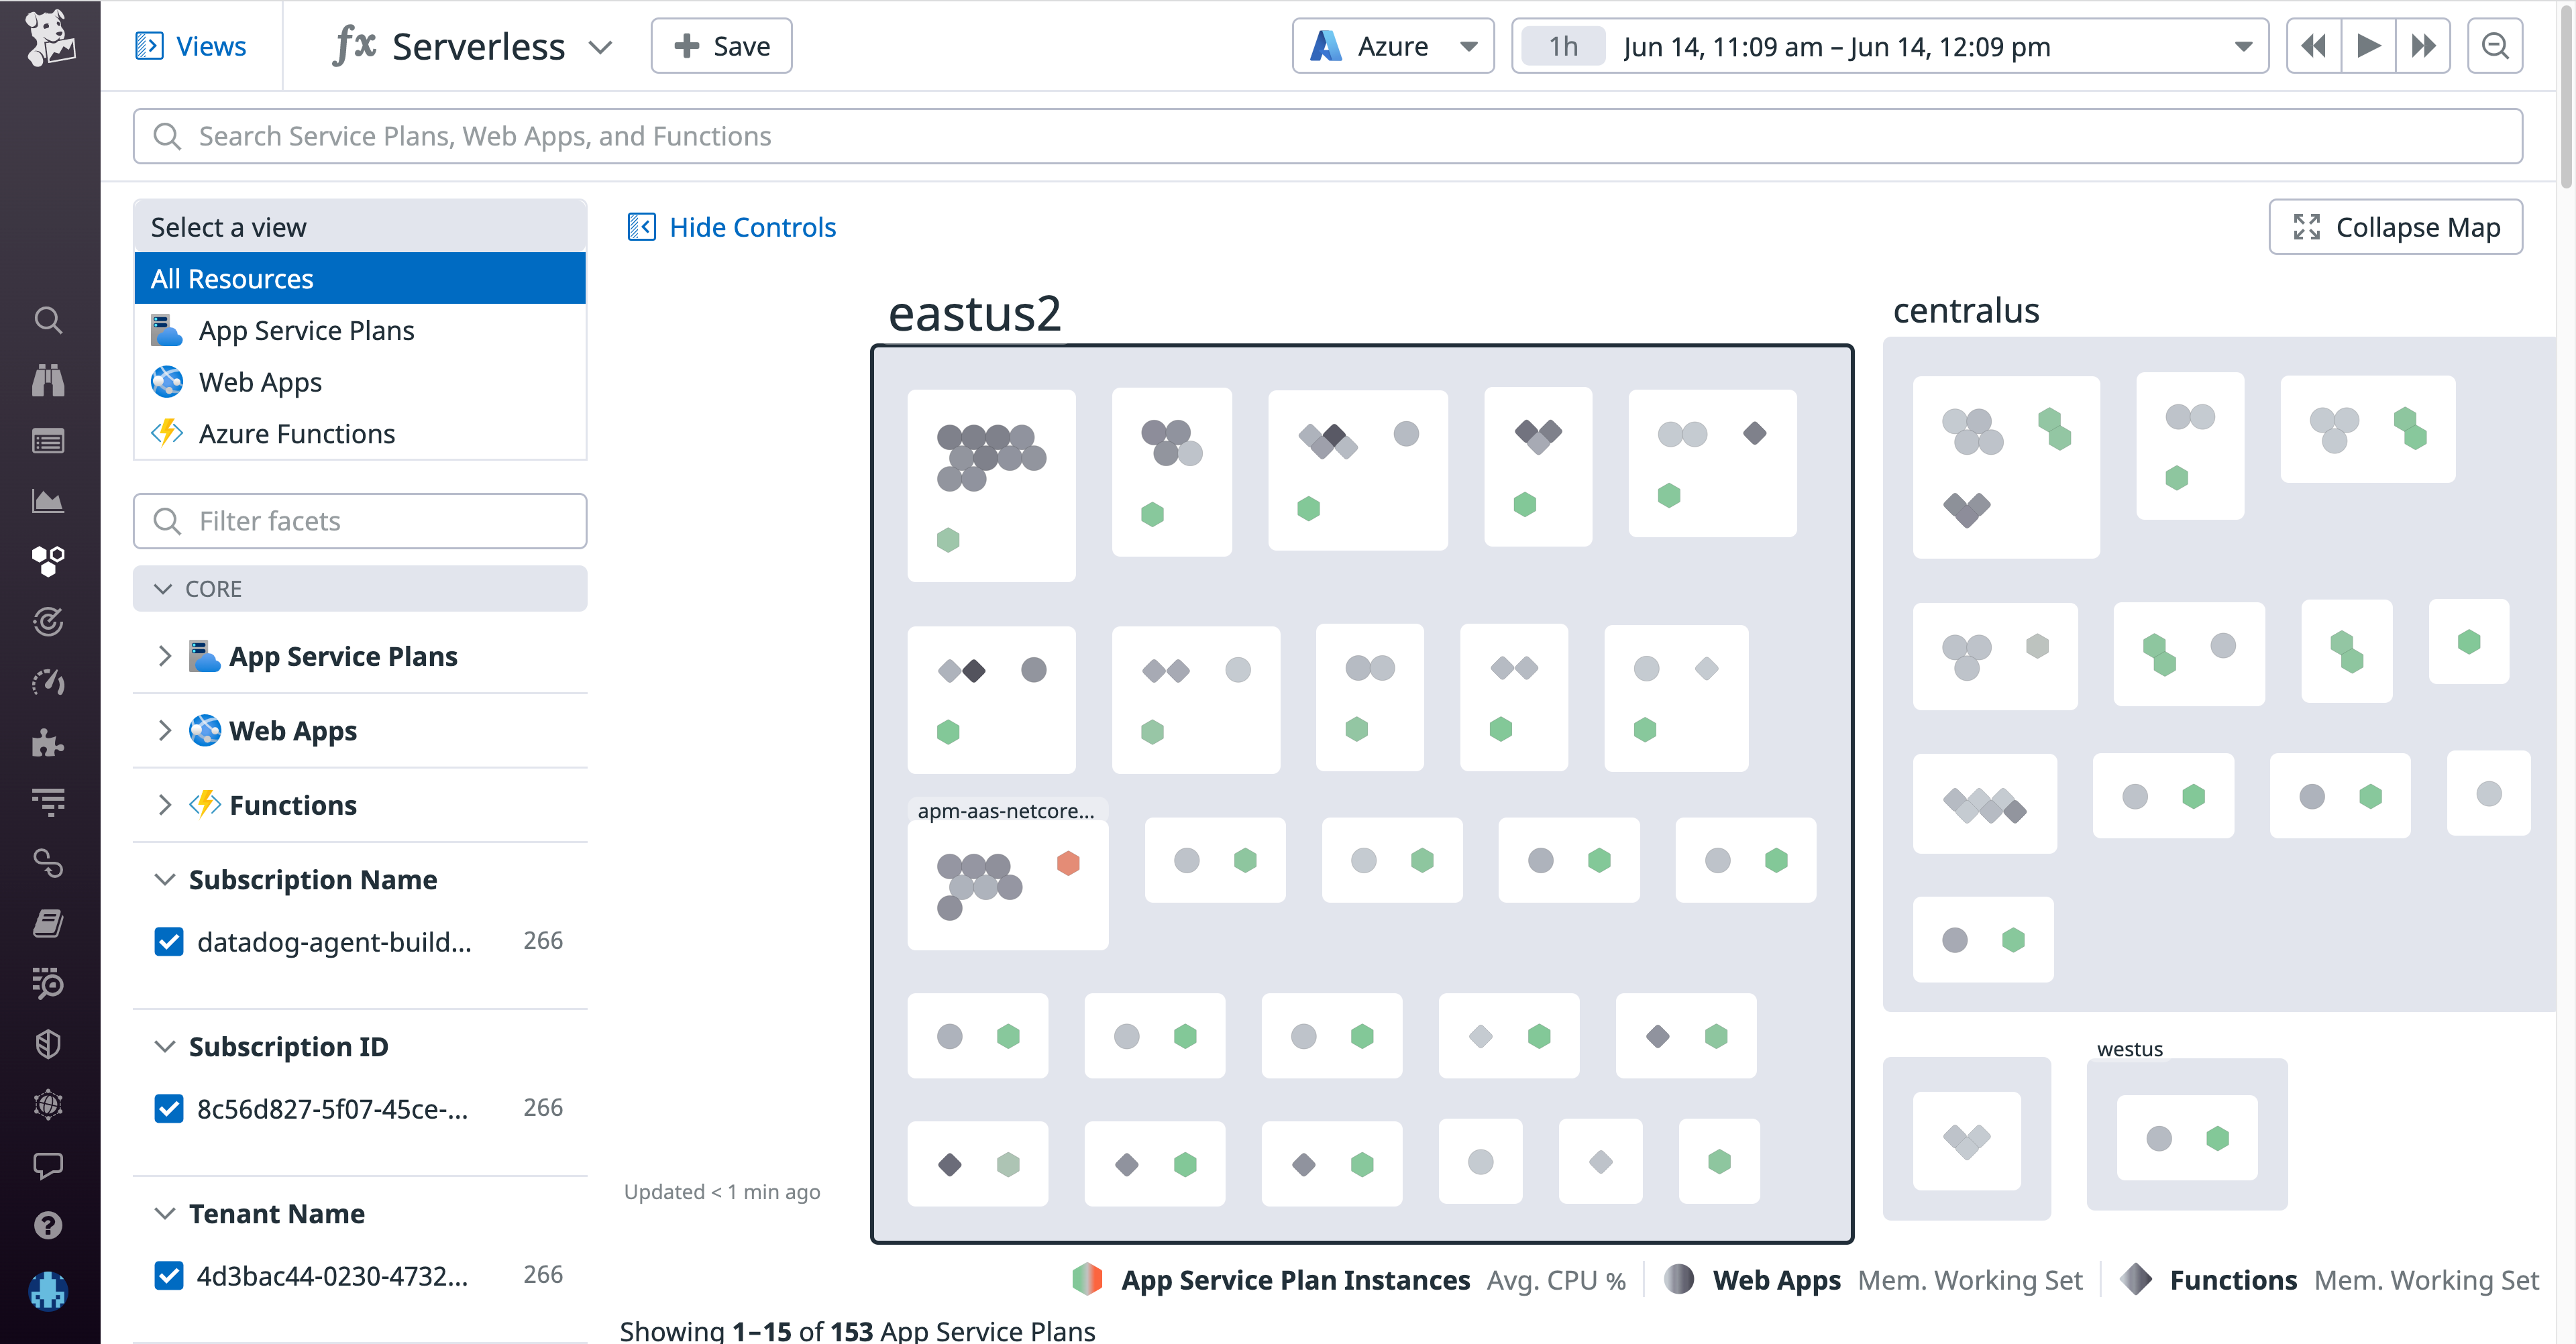Uncheck the 8c56d827 Subscription ID filter
Image resolution: width=2576 pixels, height=1344 pixels.
(x=169, y=1108)
